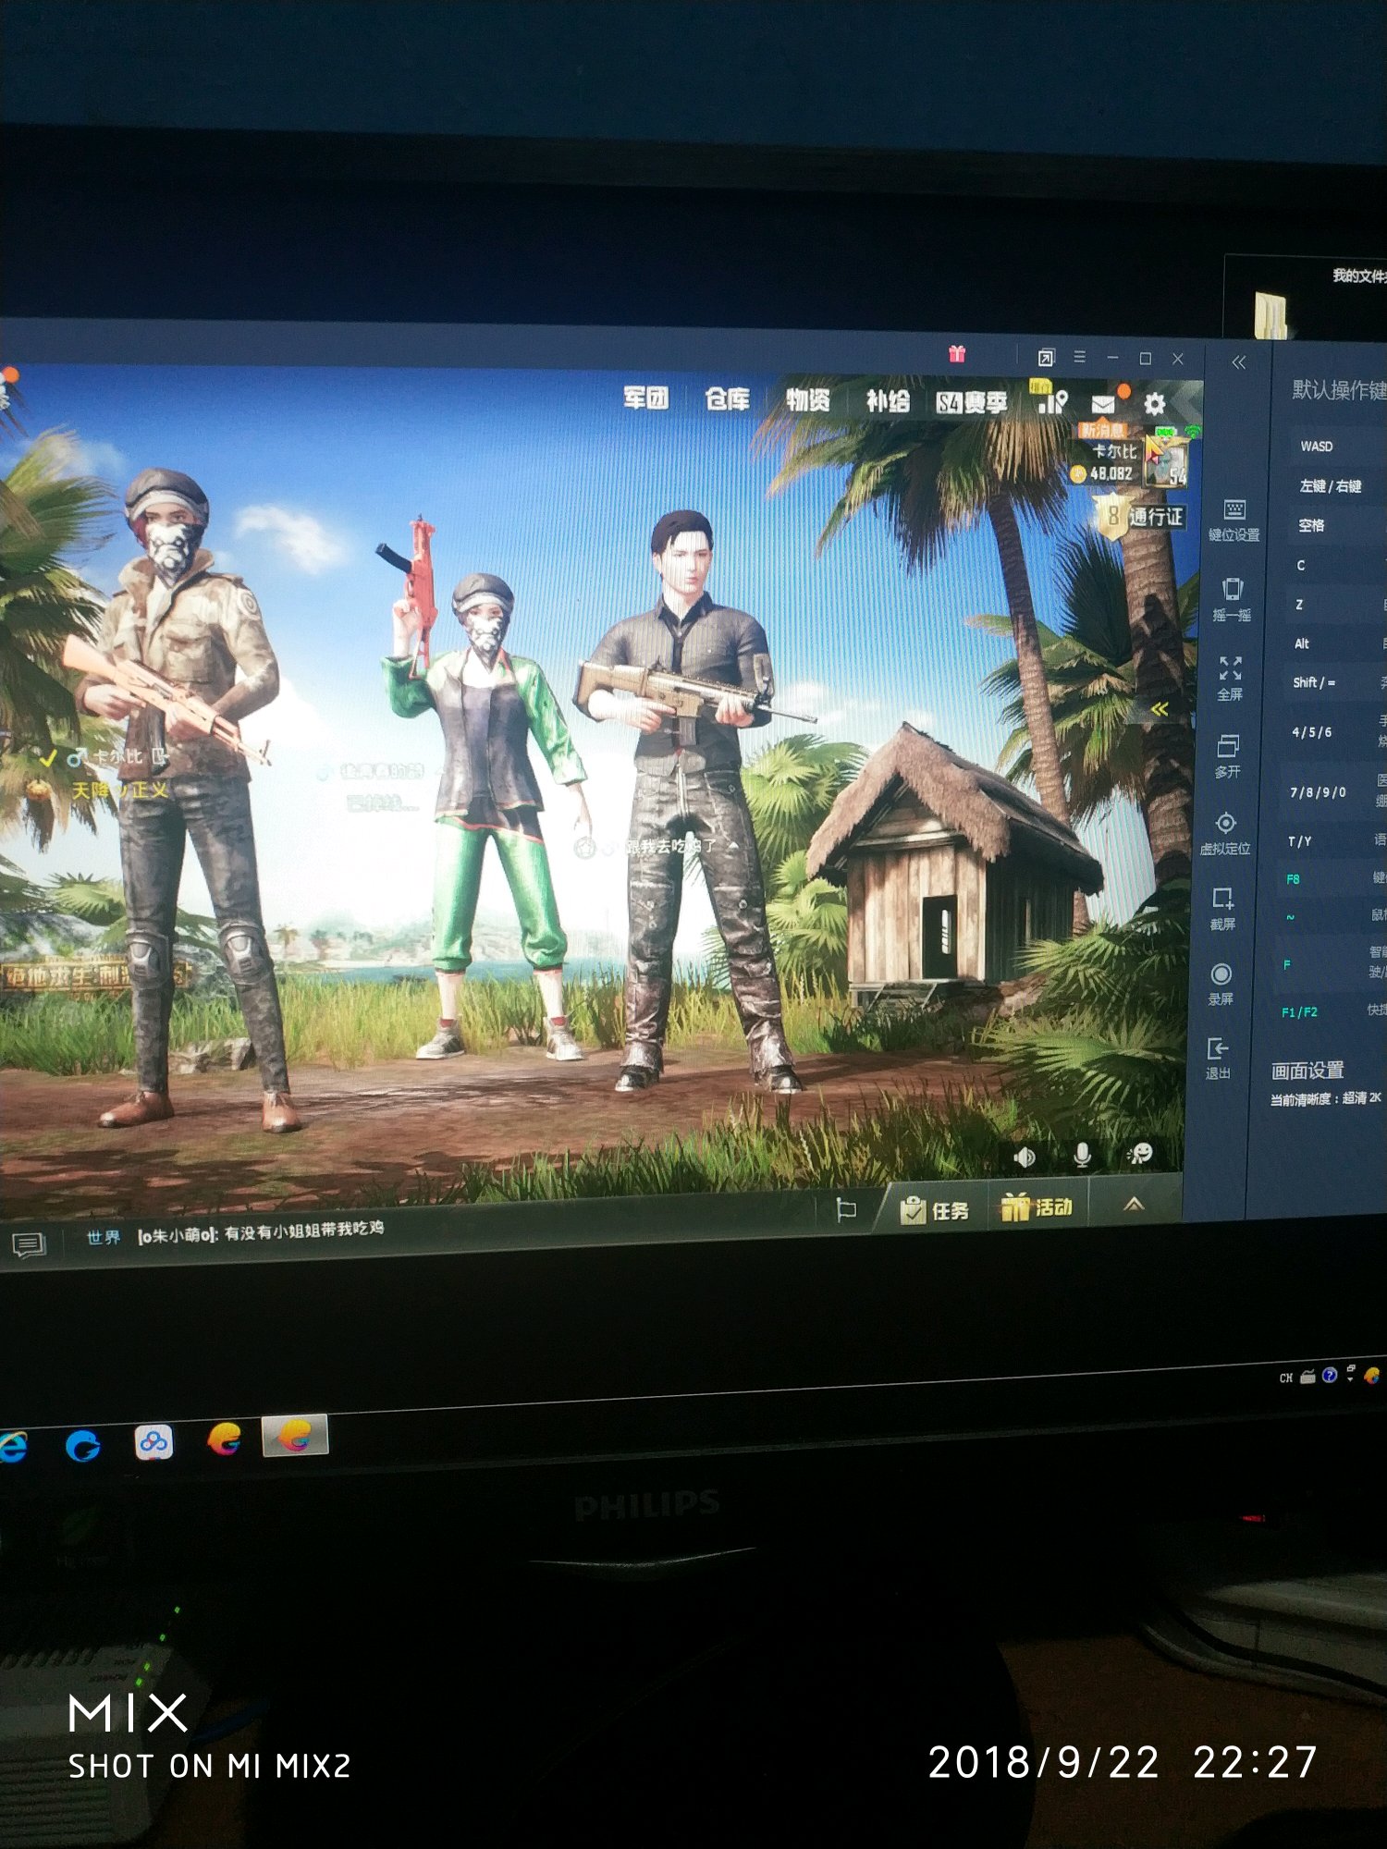Viewport: 1387px width, 1849px height.
Task: Click the blue help tray icon
Action: (1330, 1375)
